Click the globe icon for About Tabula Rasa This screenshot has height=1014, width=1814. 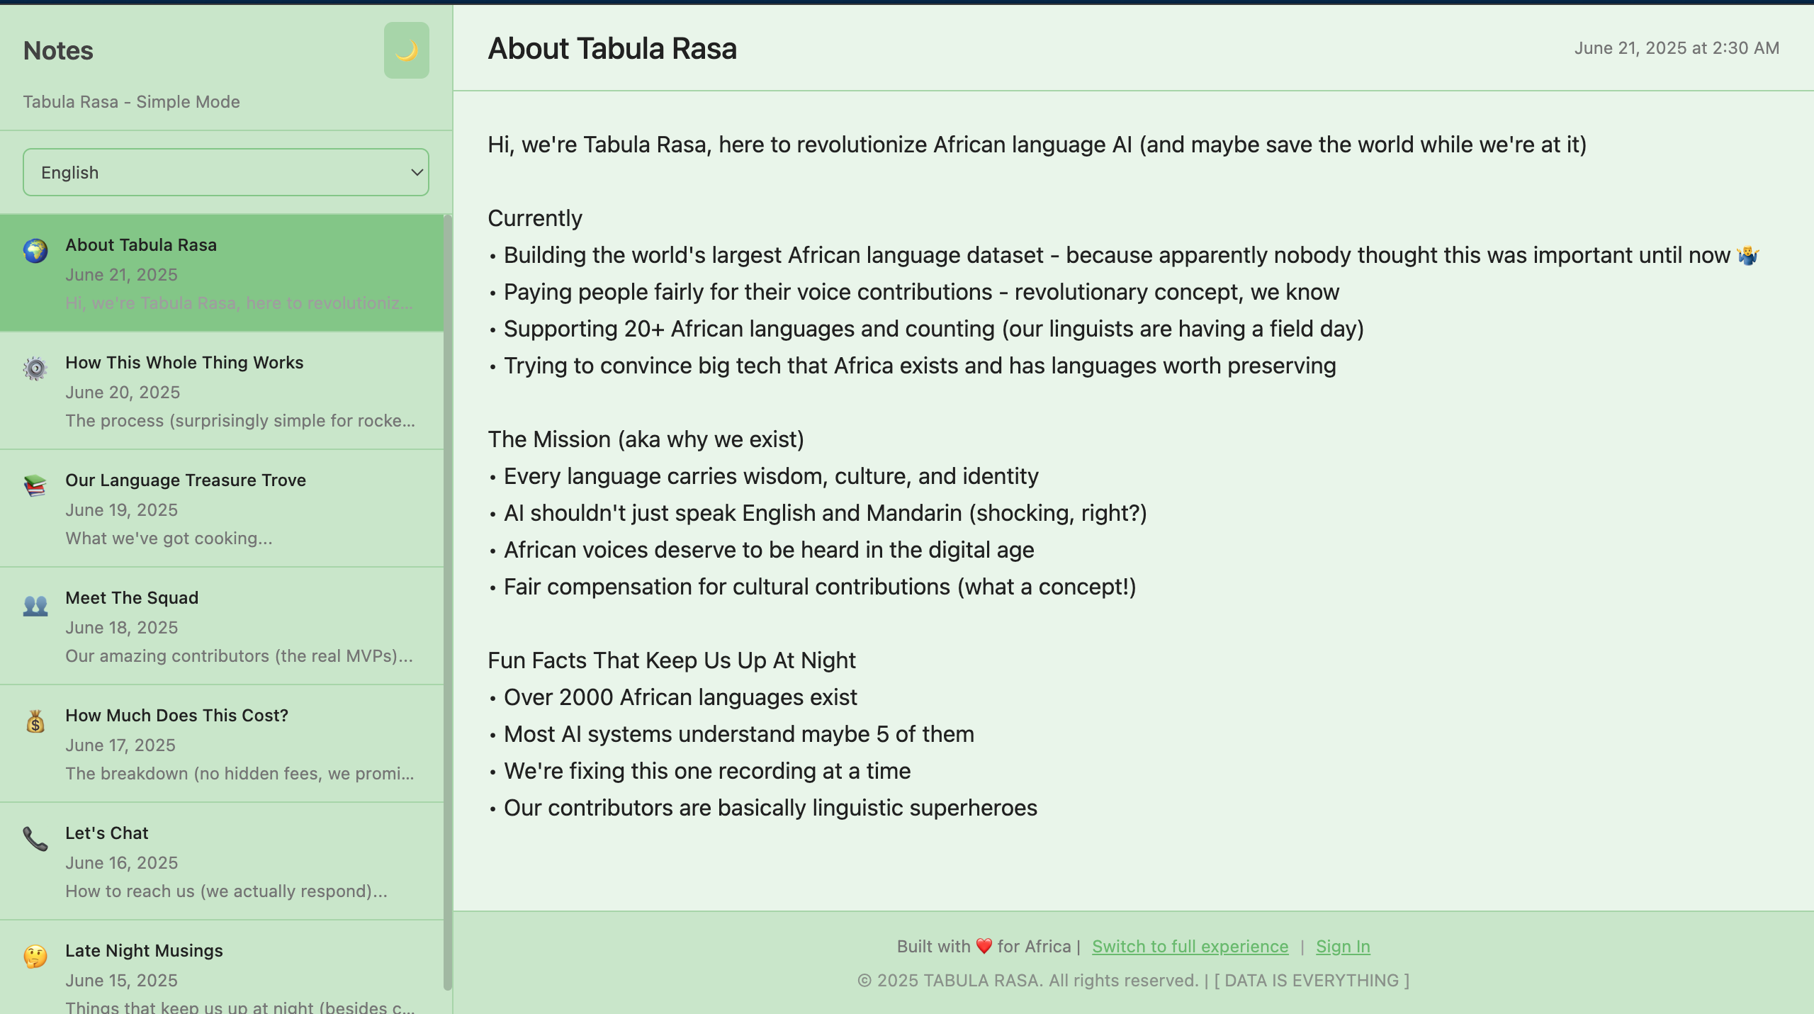click(35, 250)
